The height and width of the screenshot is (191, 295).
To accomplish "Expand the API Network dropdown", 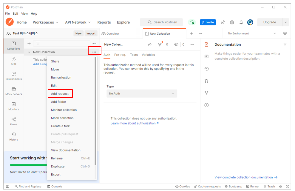I will (78, 22).
